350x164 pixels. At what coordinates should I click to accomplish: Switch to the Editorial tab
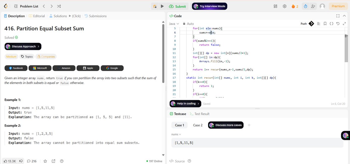(x=37, y=16)
